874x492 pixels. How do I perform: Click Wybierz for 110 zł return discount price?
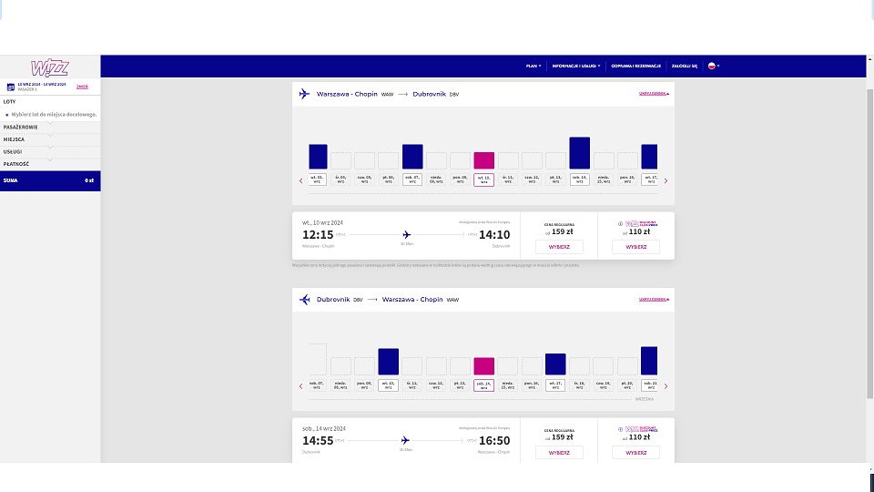pos(636,453)
